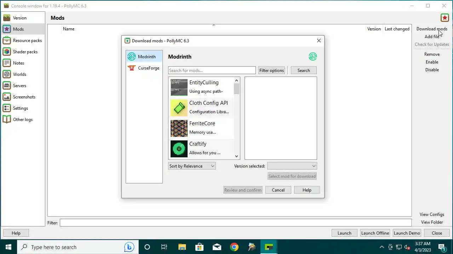The width and height of the screenshot is (453, 254).
Task: Click Close button at bottom right
Action: pyautogui.click(x=437, y=233)
